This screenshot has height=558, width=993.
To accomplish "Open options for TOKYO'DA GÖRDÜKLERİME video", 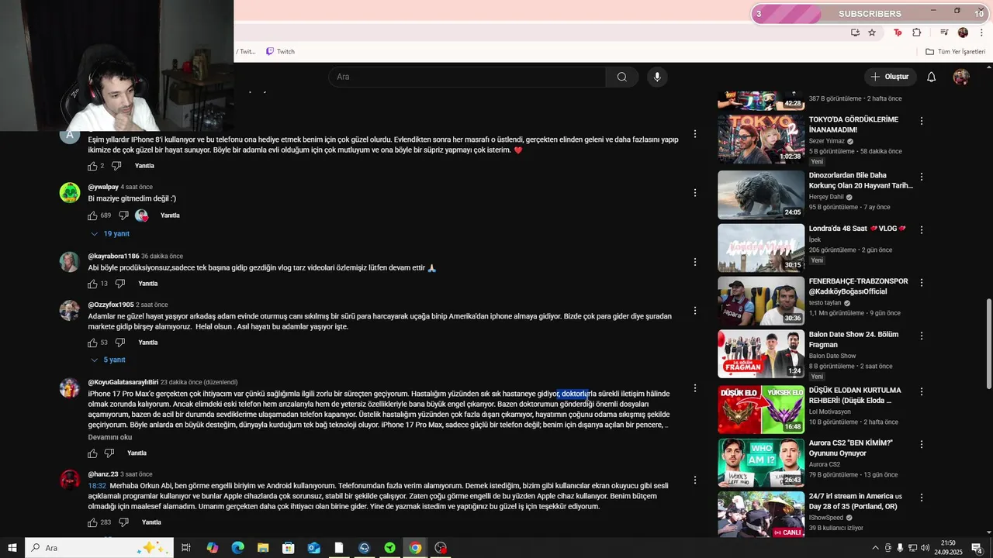I will click(x=922, y=122).
